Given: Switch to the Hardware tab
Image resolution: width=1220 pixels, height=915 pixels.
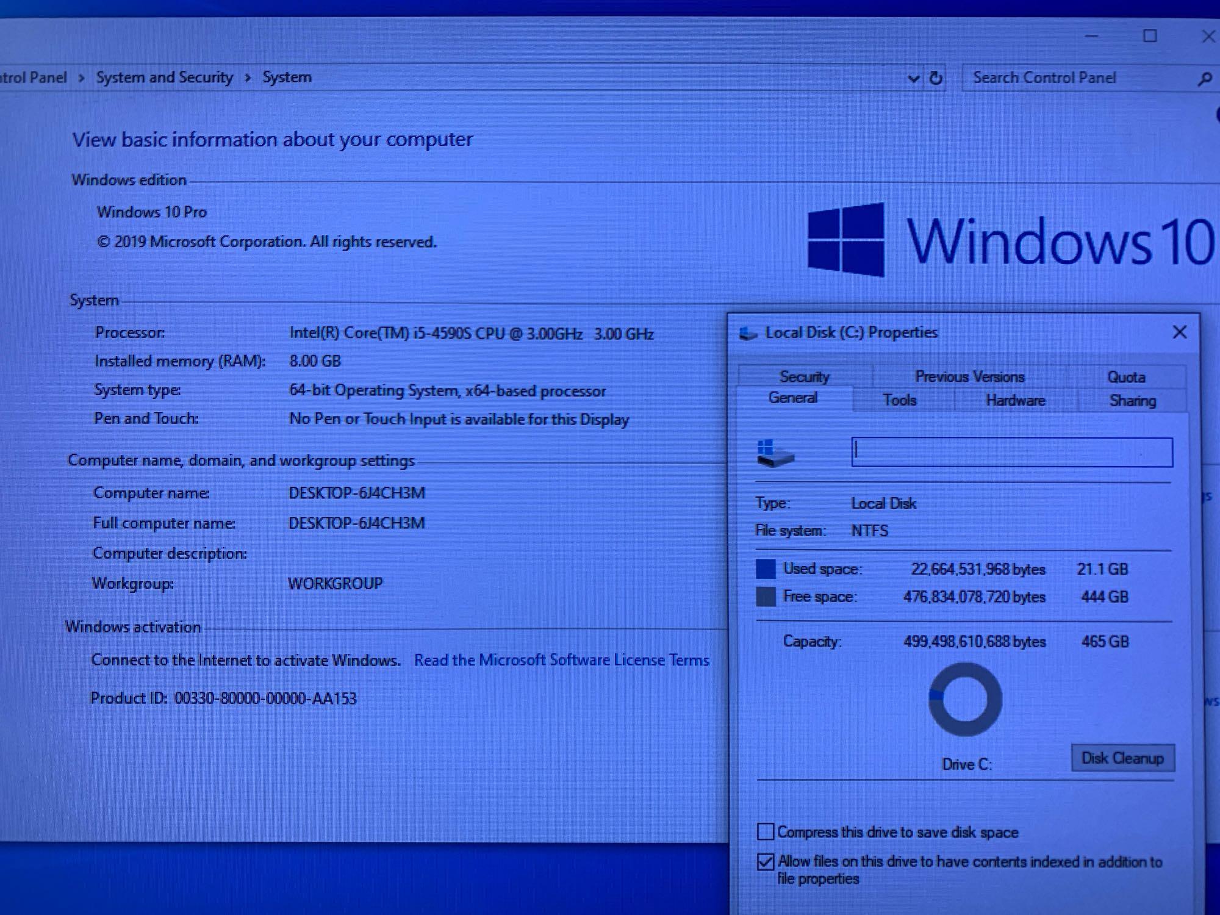Looking at the screenshot, I should coord(1016,401).
